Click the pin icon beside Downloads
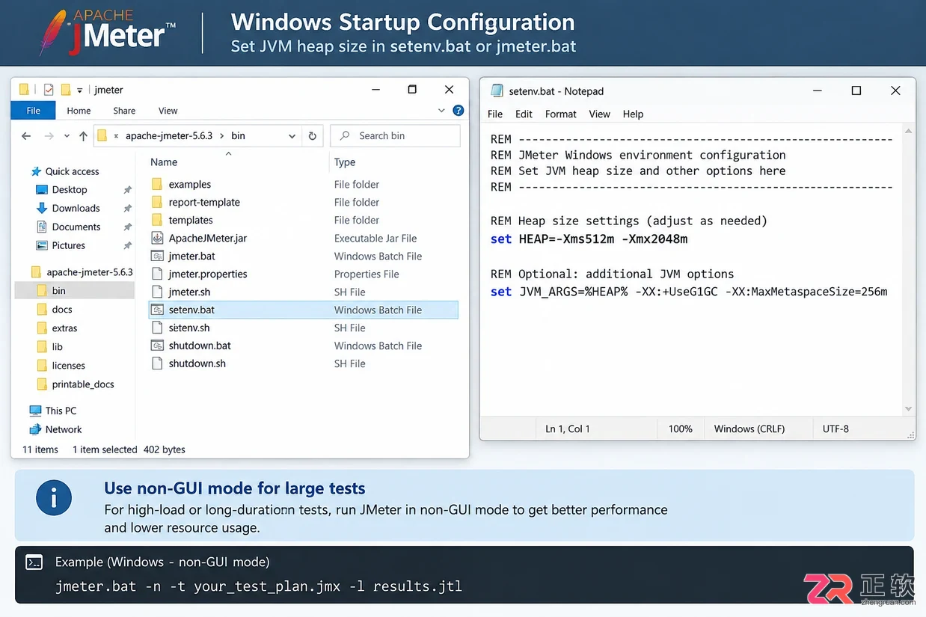The height and width of the screenshot is (617, 926). point(127,209)
